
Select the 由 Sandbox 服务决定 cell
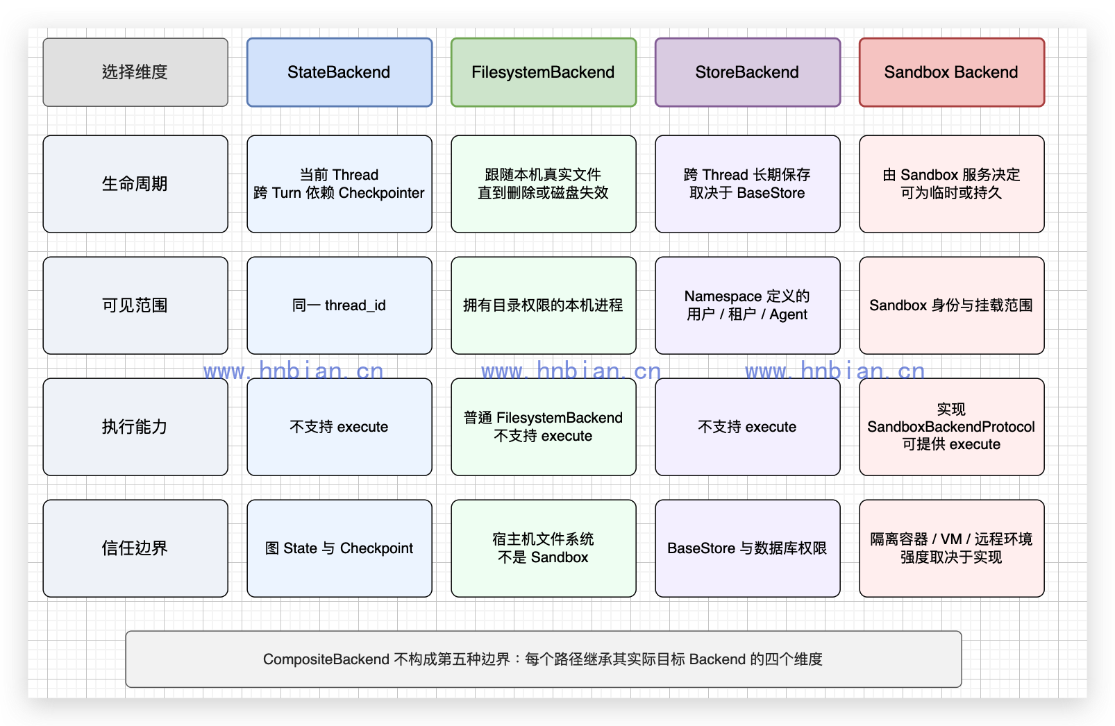[952, 184]
